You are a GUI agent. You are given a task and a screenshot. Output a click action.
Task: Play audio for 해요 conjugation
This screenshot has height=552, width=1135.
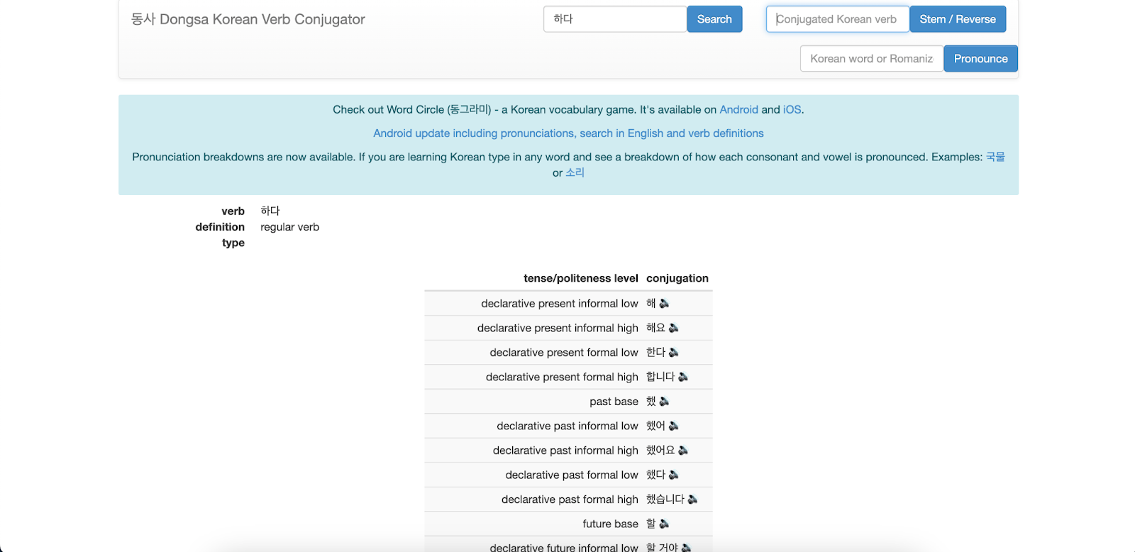click(x=674, y=328)
